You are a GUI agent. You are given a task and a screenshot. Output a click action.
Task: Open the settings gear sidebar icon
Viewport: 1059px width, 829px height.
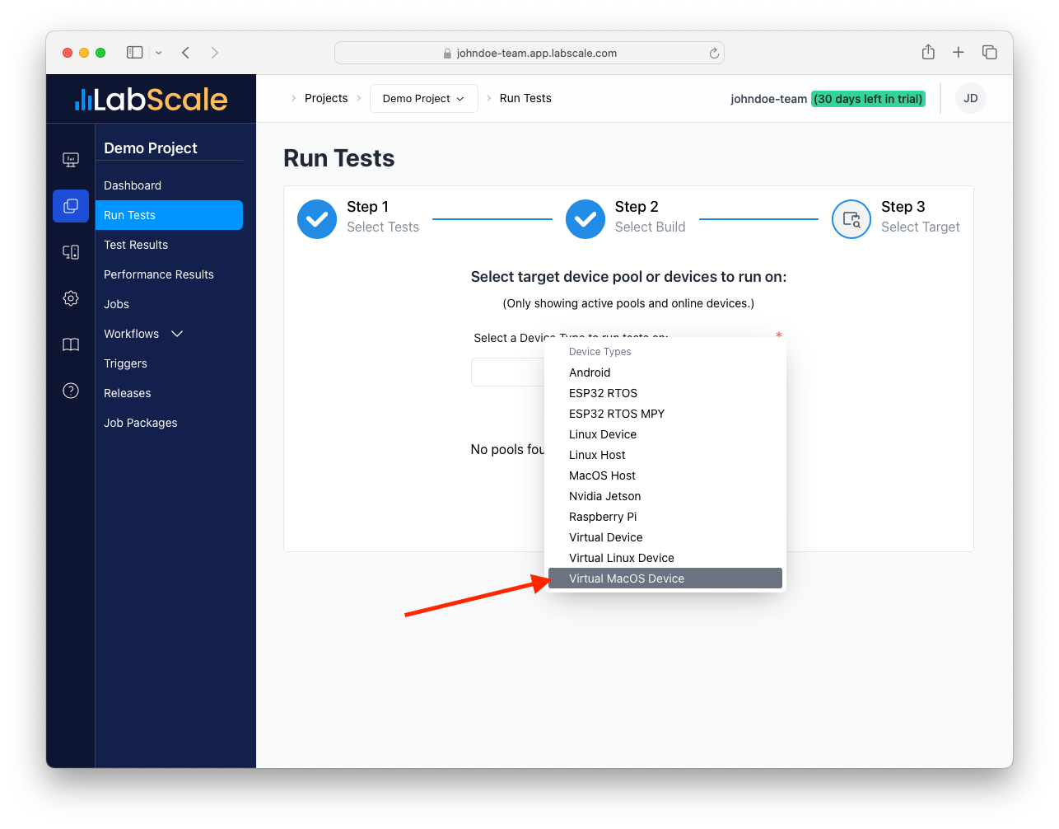pyautogui.click(x=71, y=298)
